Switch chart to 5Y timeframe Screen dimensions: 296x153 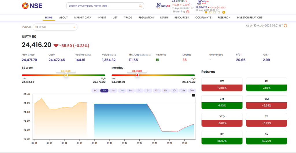pos(148,90)
